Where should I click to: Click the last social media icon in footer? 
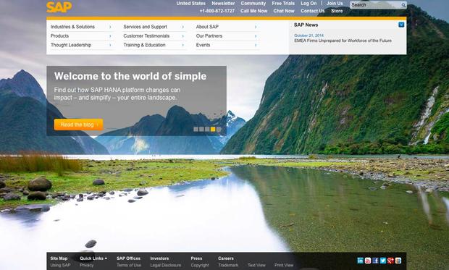click(398, 261)
